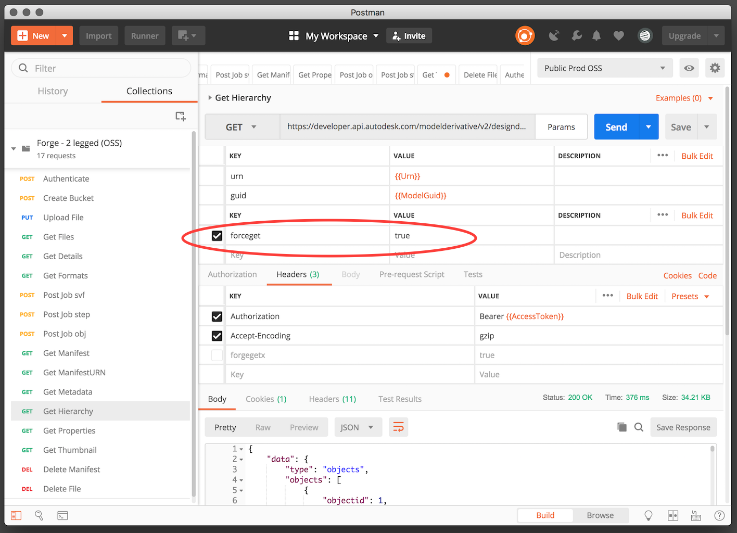Open the satellite capture requests icon
This screenshot has width=737, height=533.
[x=554, y=36]
